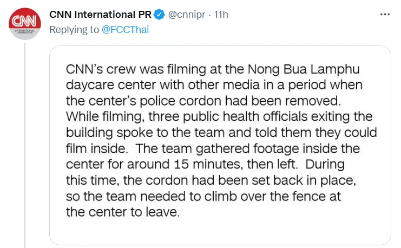Viewport: 401px width, 248px height.
Task: Click the vertical thread line below avatar
Action: pos(25,145)
